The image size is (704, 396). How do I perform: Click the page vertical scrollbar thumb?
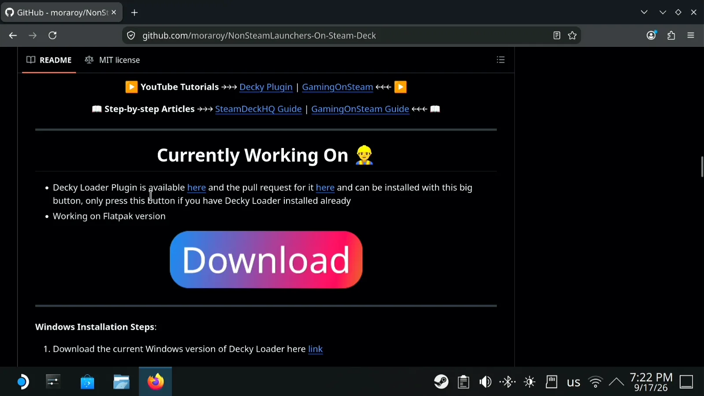pyautogui.click(x=702, y=167)
